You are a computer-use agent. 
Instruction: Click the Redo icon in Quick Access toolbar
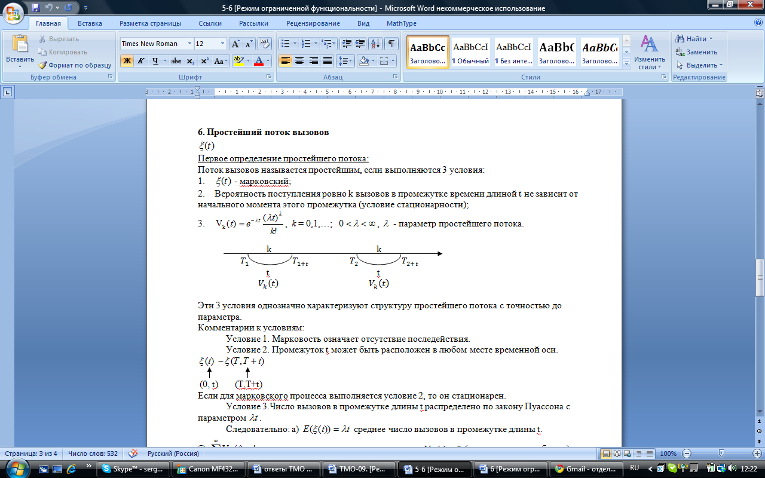pos(68,8)
